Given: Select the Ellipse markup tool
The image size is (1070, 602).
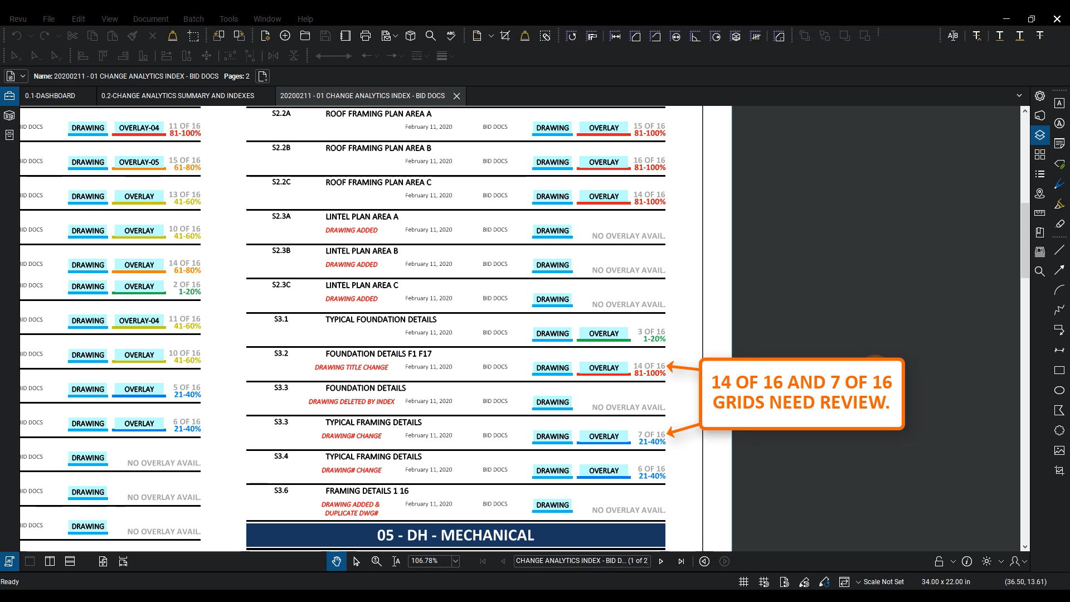Looking at the screenshot, I should 1059,390.
